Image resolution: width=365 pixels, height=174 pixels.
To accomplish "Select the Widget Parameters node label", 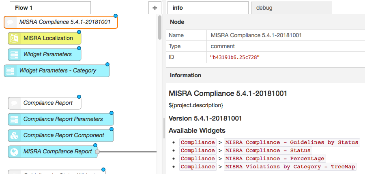I will point(48,54).
